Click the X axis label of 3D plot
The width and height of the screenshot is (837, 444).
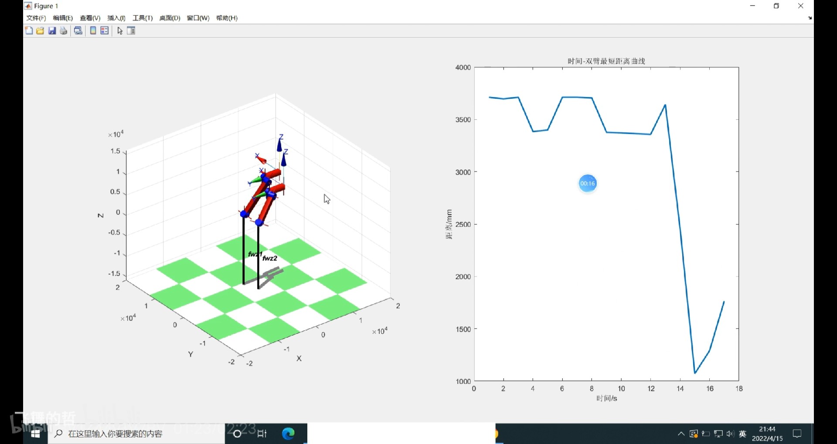(x=299, y=358)
